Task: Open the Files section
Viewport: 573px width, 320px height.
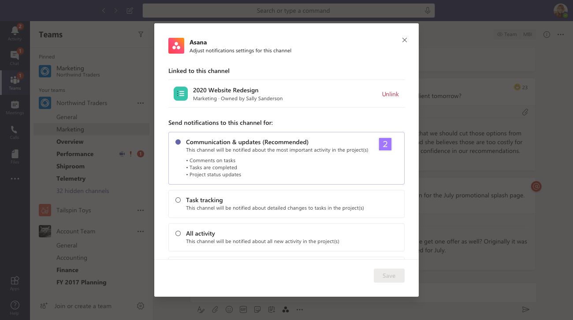Action: (15, 156)
